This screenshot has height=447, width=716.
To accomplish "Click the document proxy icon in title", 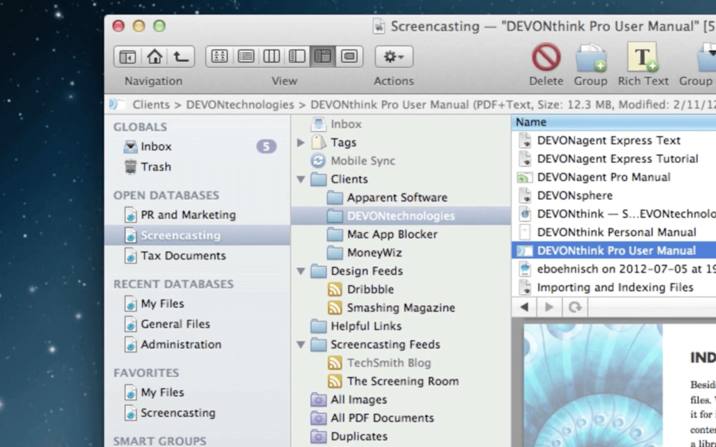I will pos(378,27).
